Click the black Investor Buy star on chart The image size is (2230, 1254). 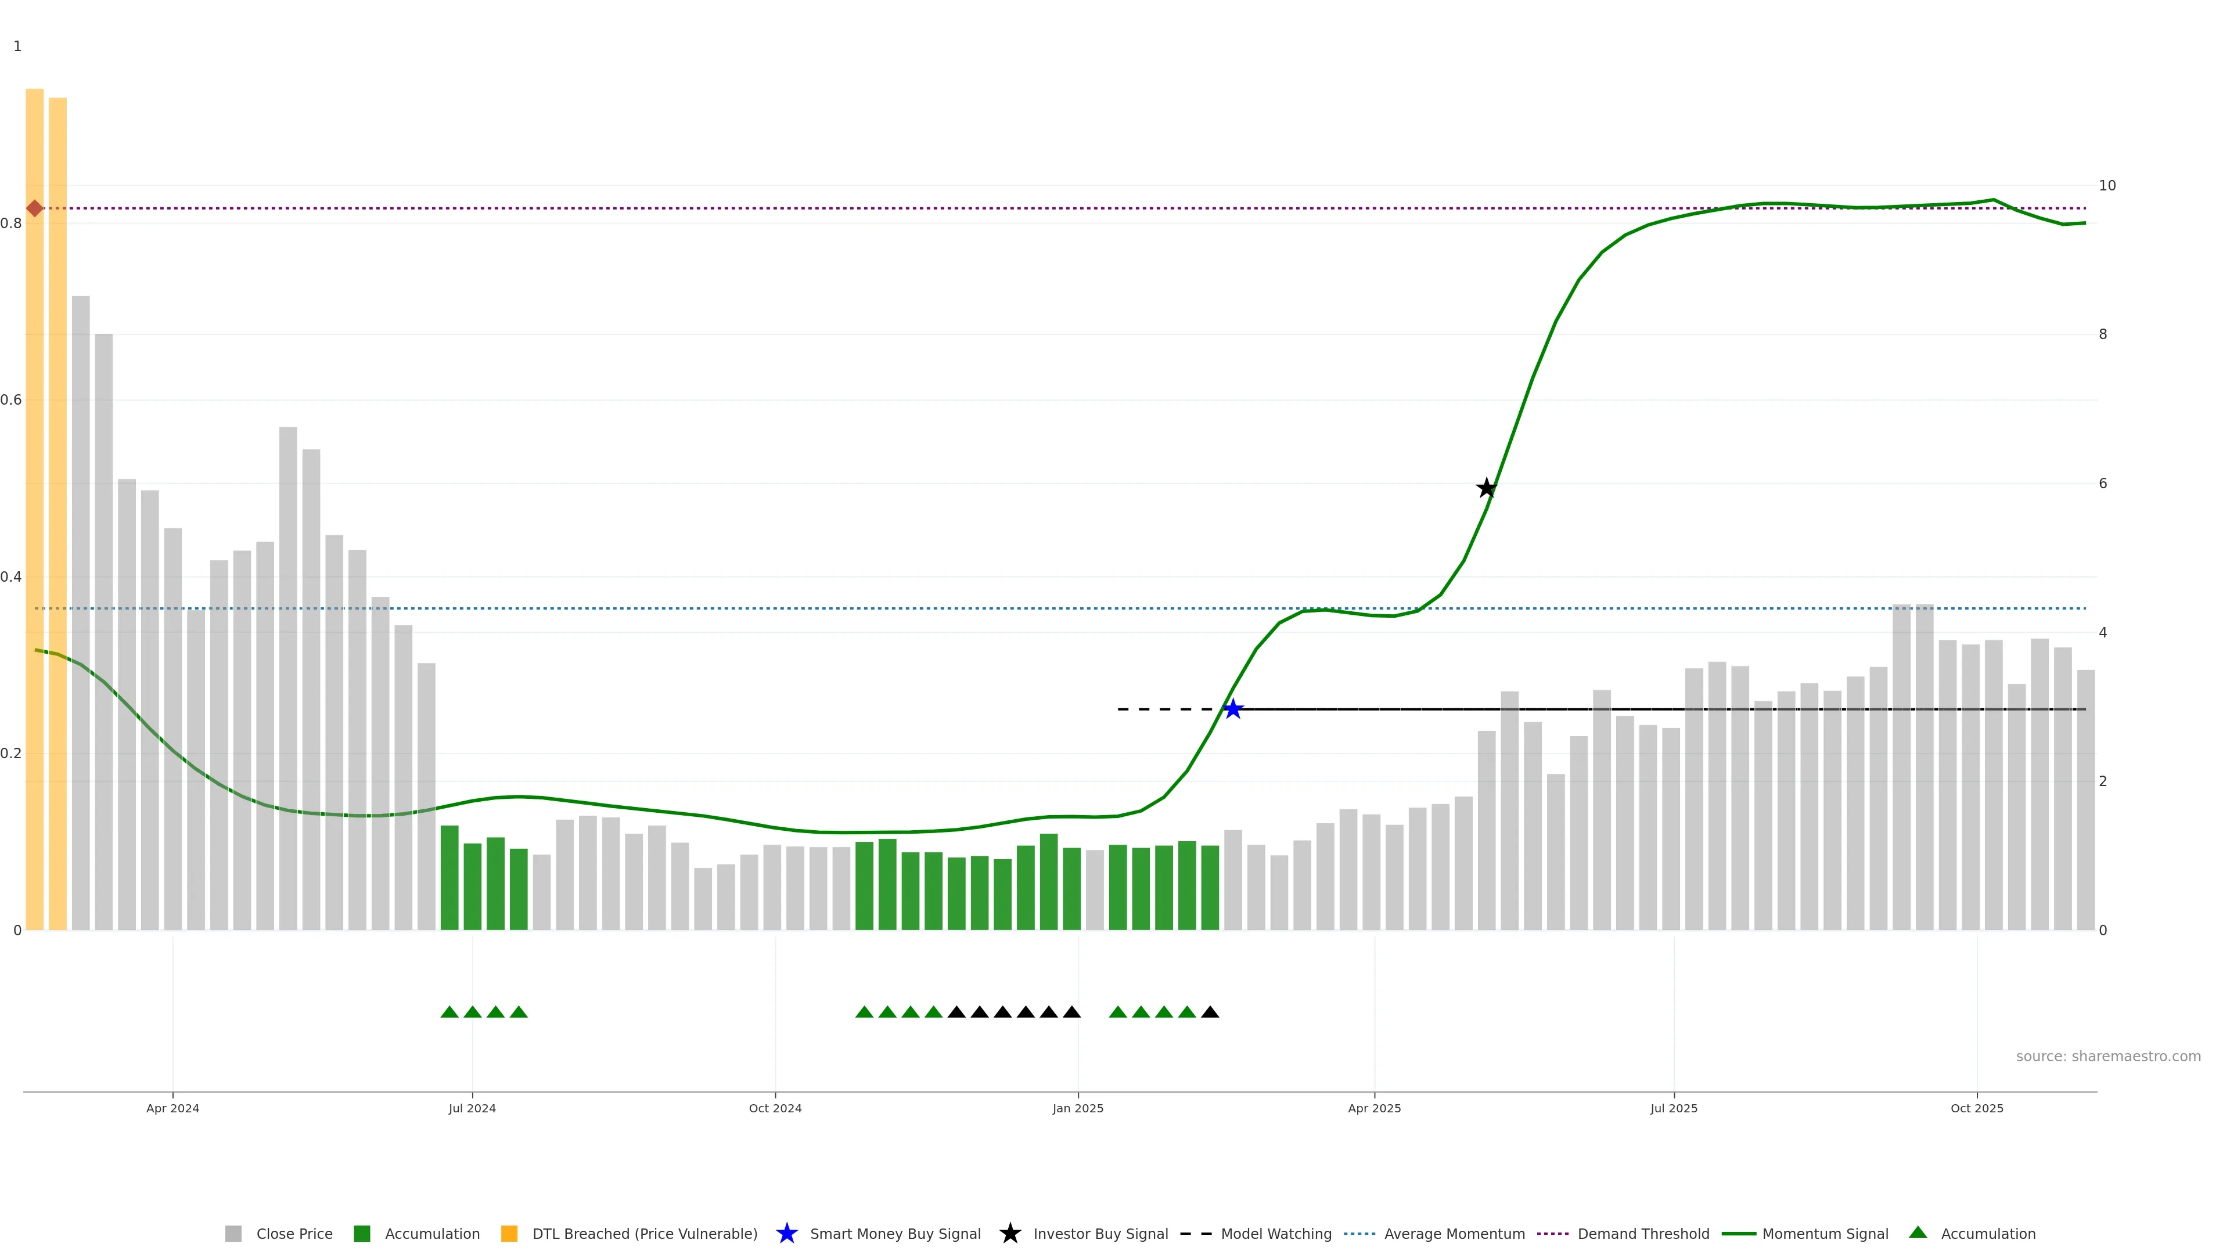coord(1487,488)
